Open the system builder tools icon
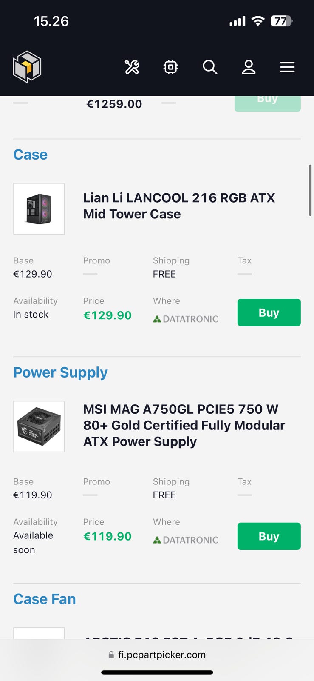 [132, 67]
